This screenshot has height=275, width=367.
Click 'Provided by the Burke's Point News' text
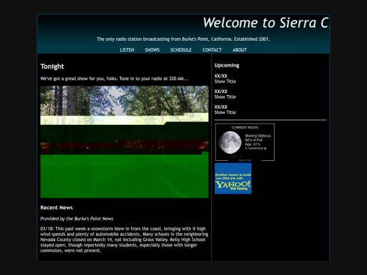click(x=77, y=219)
